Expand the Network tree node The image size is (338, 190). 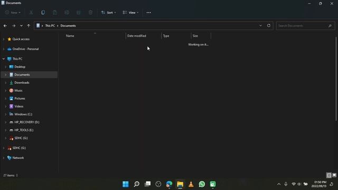click(4, 158)
